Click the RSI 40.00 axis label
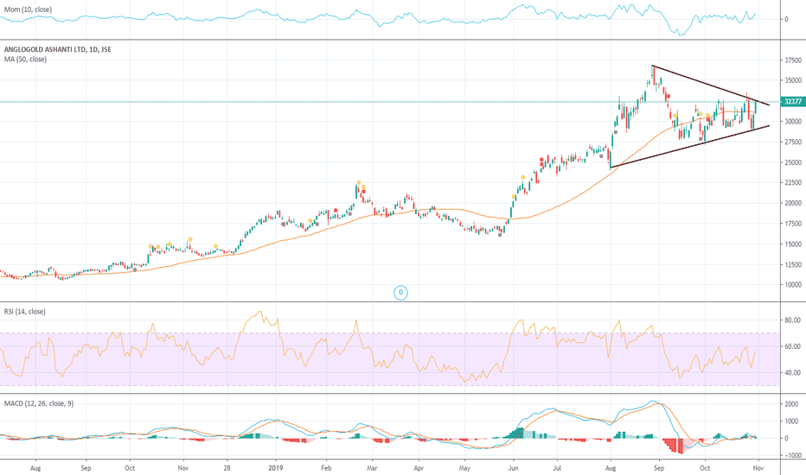Image resolution: width=806 pixels, height=475 pixels. tap(793, 373)
